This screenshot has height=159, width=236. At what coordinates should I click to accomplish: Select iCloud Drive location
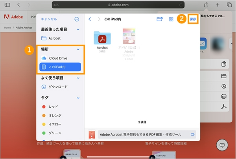[60, 58]
